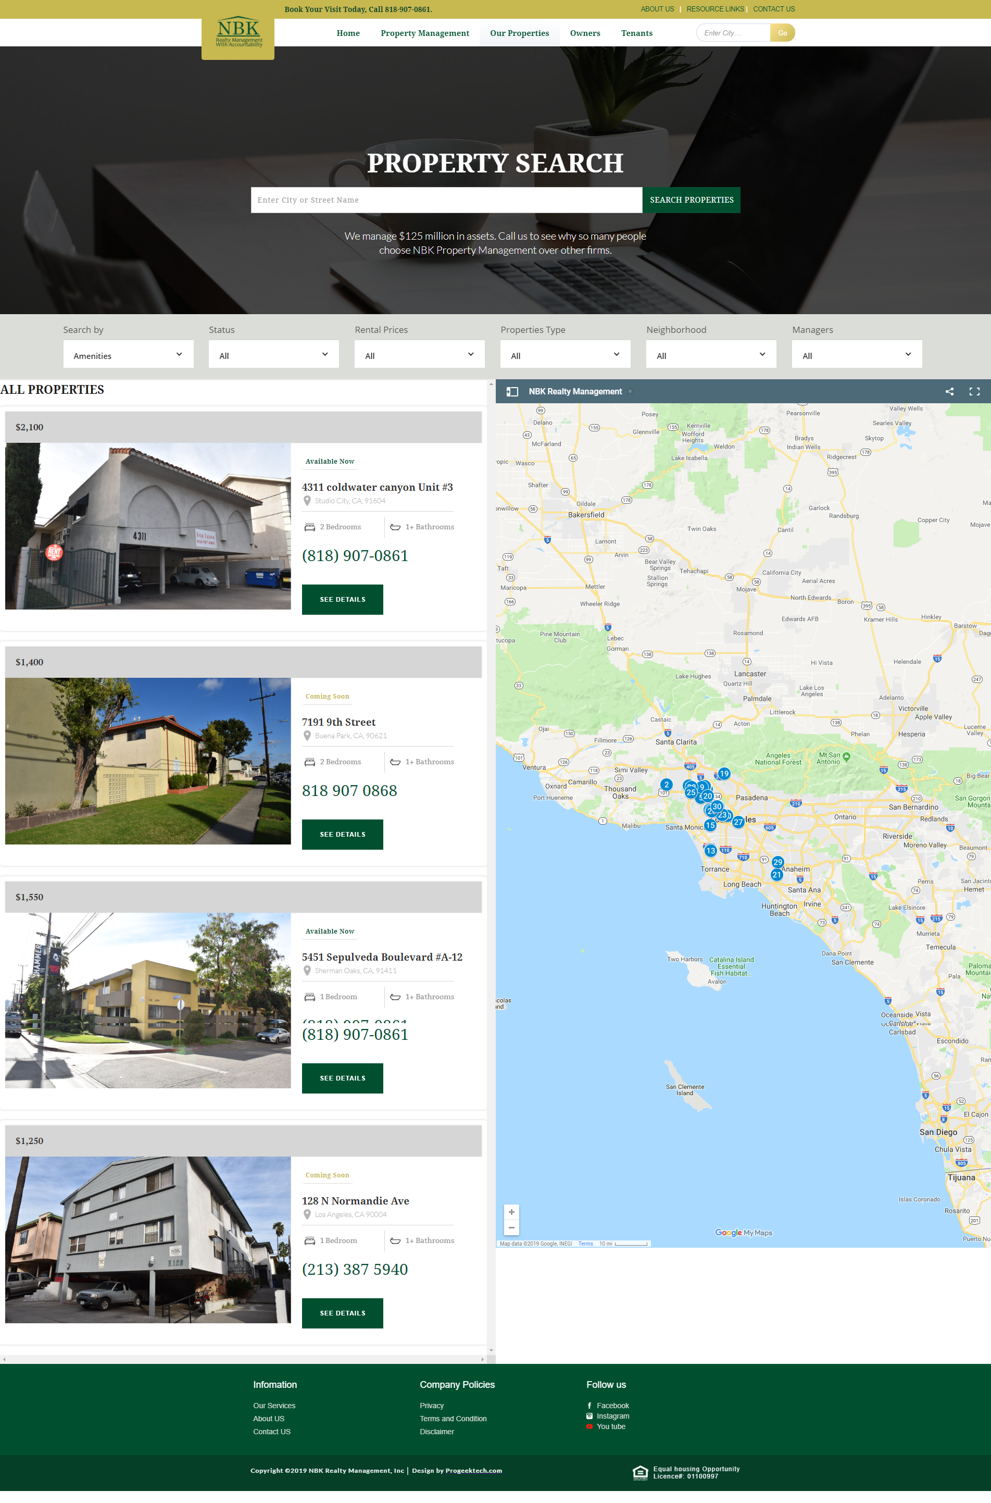
Task: Click CONTACT US in the top bar
Action: (x=774, y=9)
